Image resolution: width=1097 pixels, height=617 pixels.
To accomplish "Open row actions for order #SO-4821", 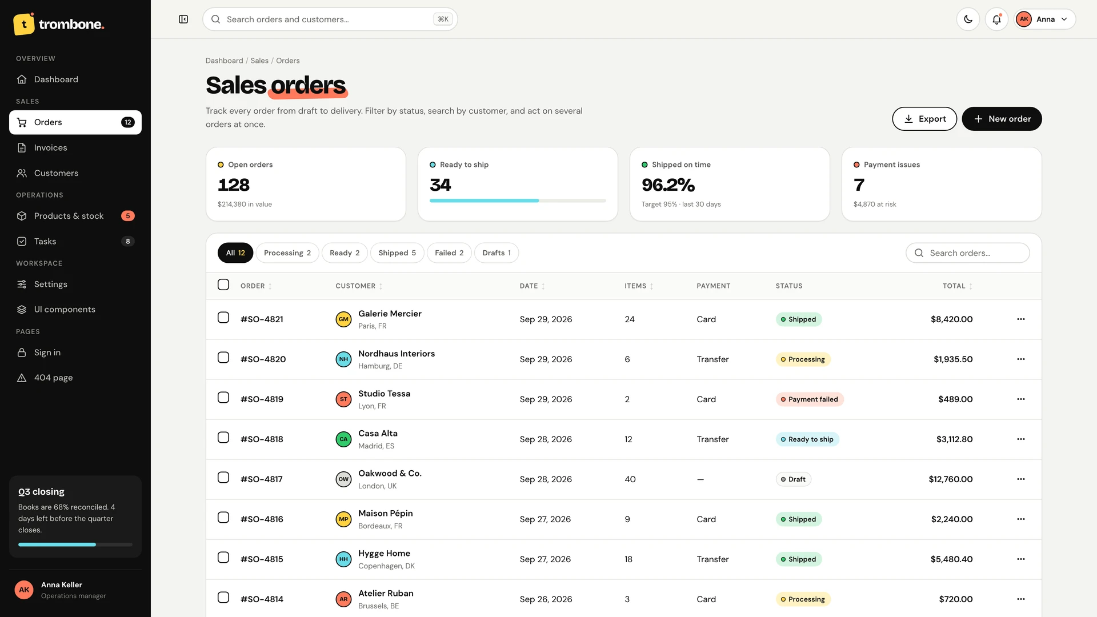I will pos(1021,319).
